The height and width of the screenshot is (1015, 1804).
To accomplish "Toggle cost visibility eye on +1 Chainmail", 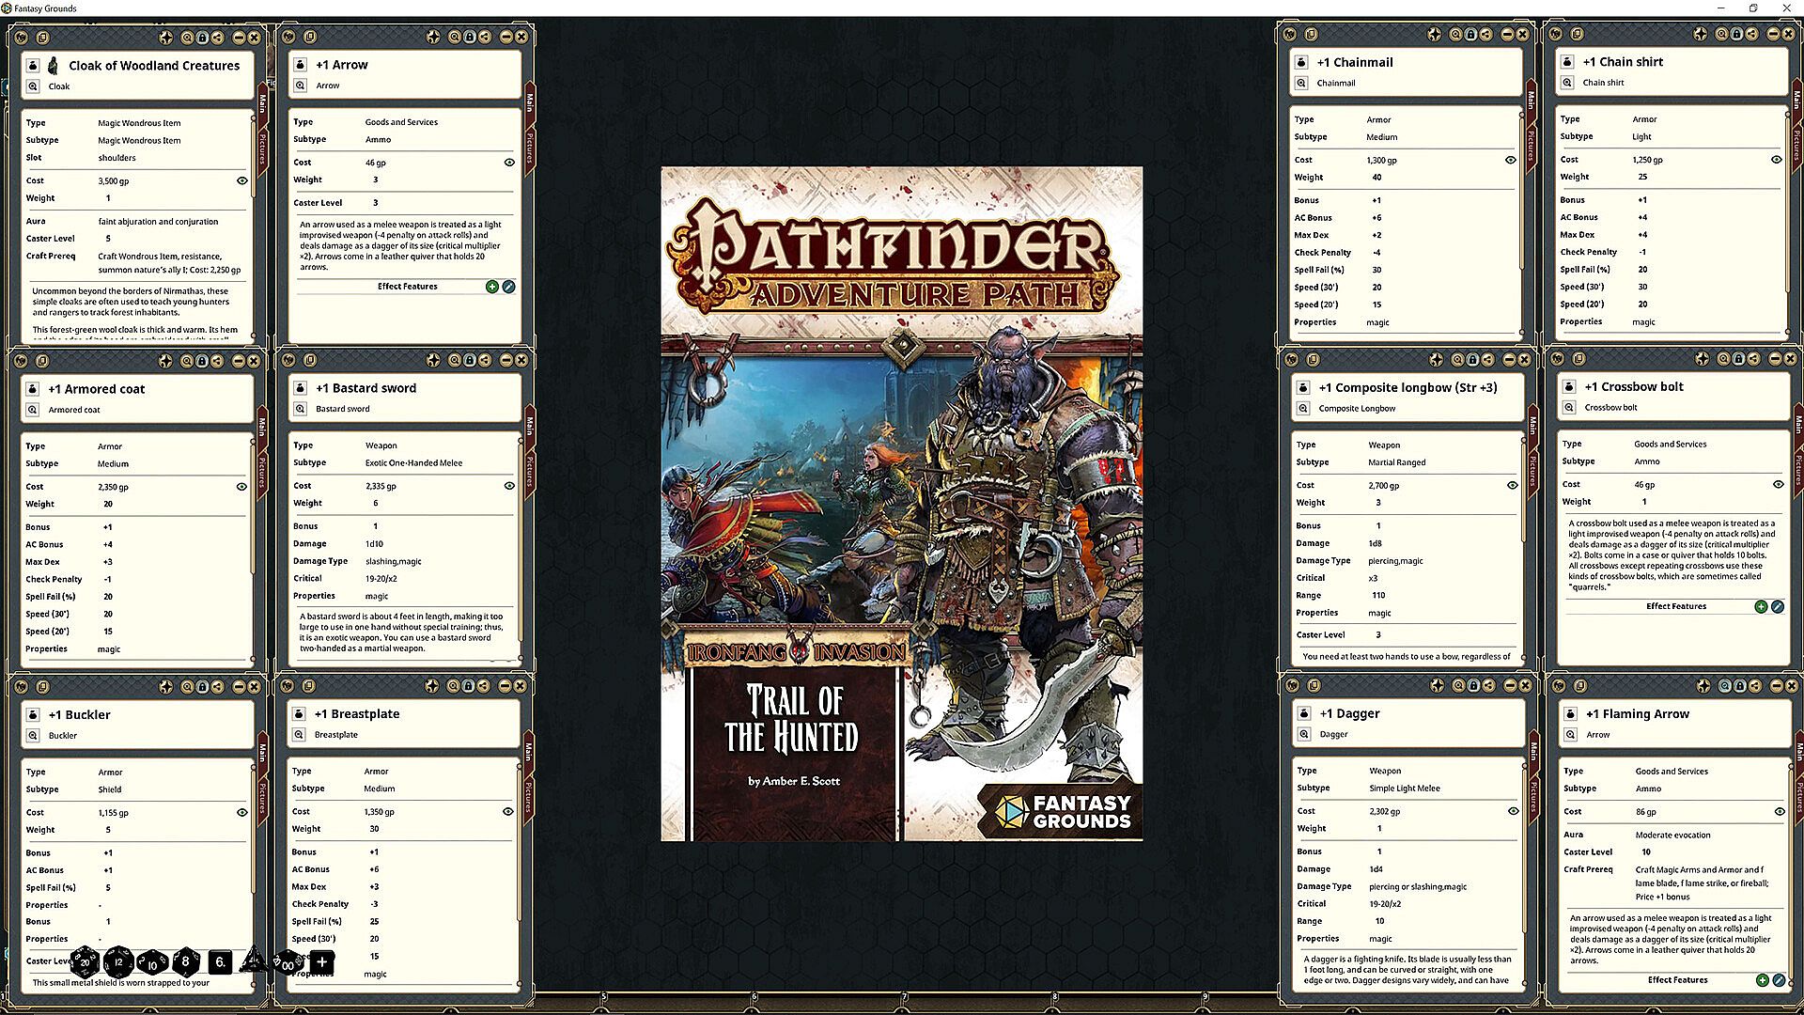I will (1511, 160).
